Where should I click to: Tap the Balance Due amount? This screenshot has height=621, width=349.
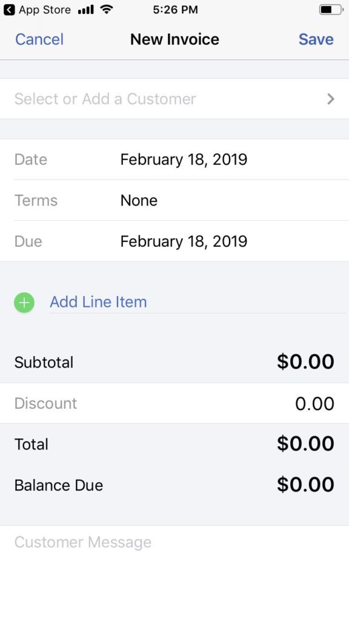[305, 485]
